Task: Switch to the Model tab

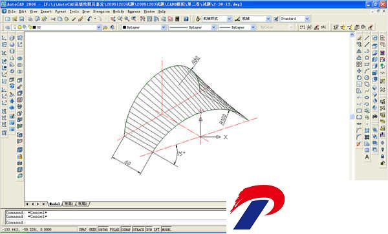Action: coord(54,204)
